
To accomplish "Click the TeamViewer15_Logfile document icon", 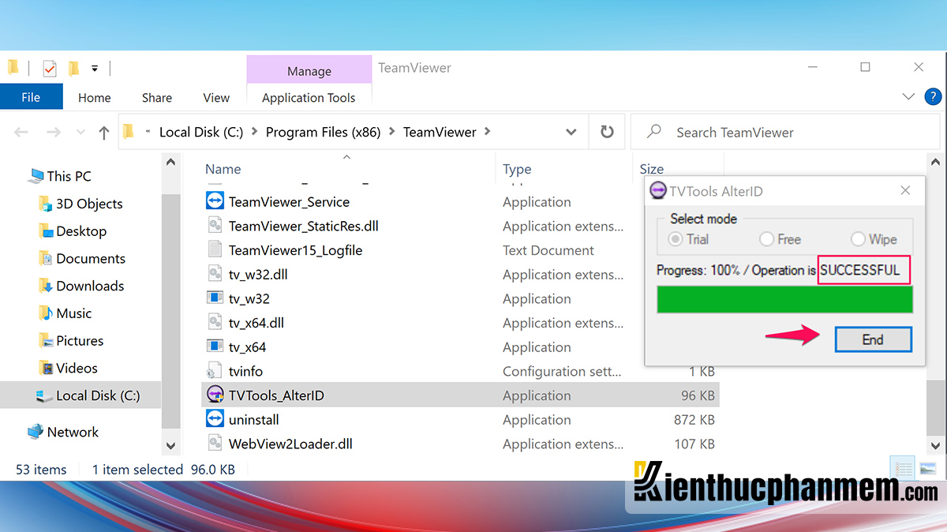I will pos(215,250).
